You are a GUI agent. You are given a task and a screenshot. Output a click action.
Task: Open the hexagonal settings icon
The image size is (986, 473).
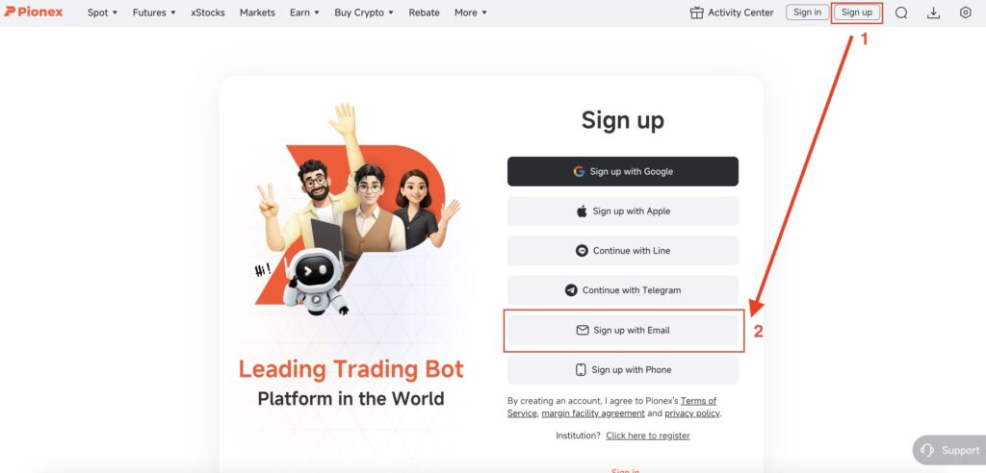965,12
